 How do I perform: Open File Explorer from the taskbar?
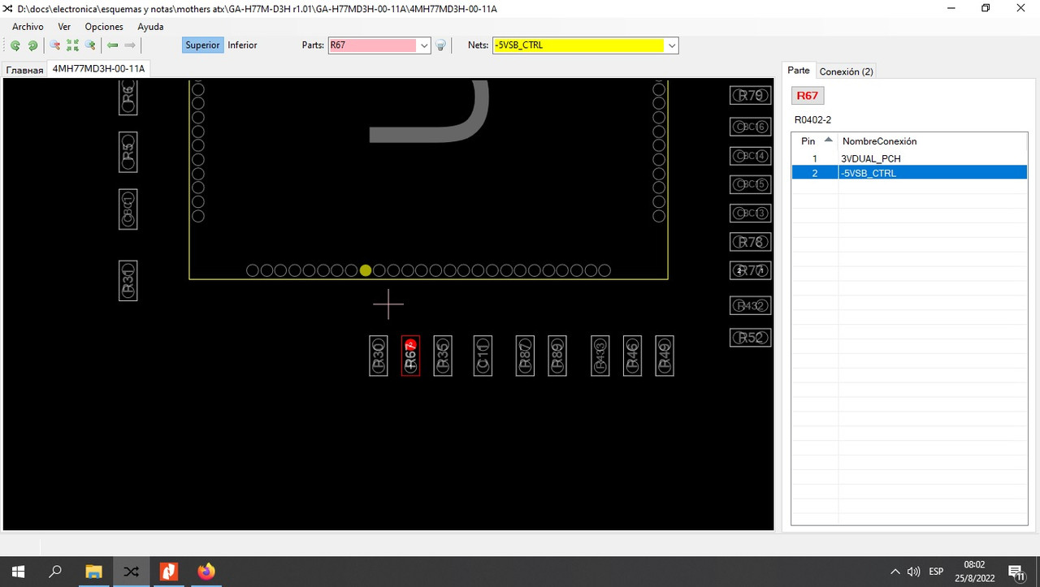pyautogui.click(x=93, y=572)
